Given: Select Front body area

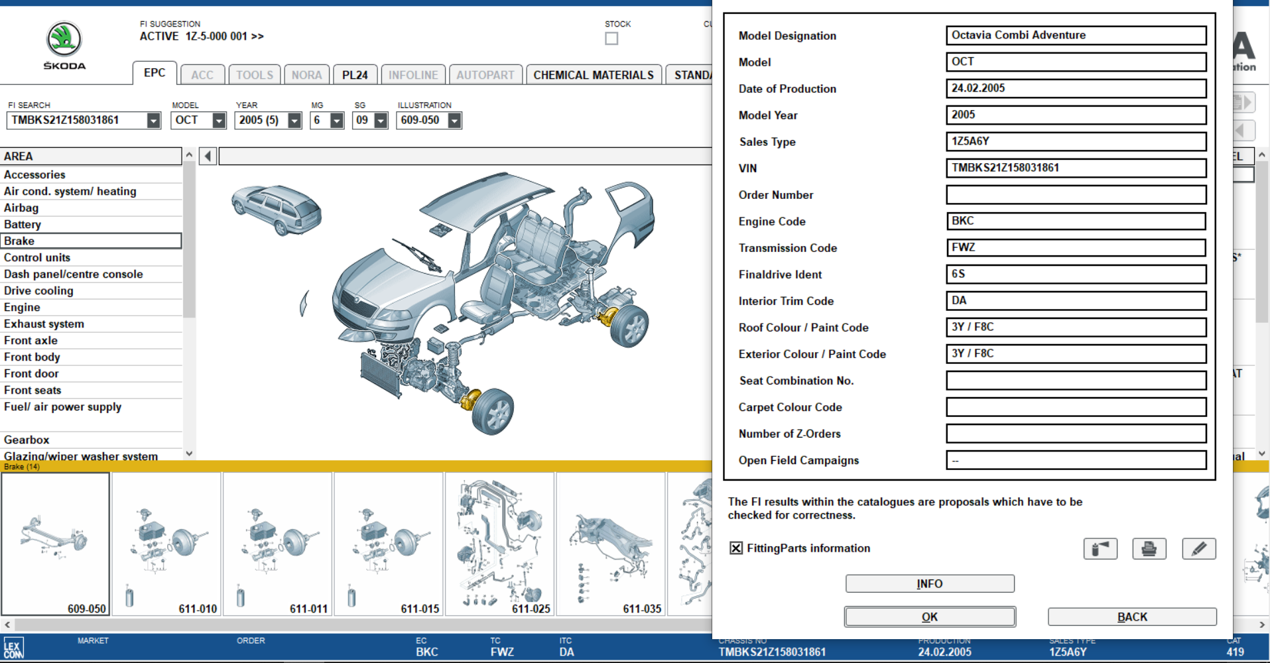Looking at the screenshot, I should (x=91, y=357).
